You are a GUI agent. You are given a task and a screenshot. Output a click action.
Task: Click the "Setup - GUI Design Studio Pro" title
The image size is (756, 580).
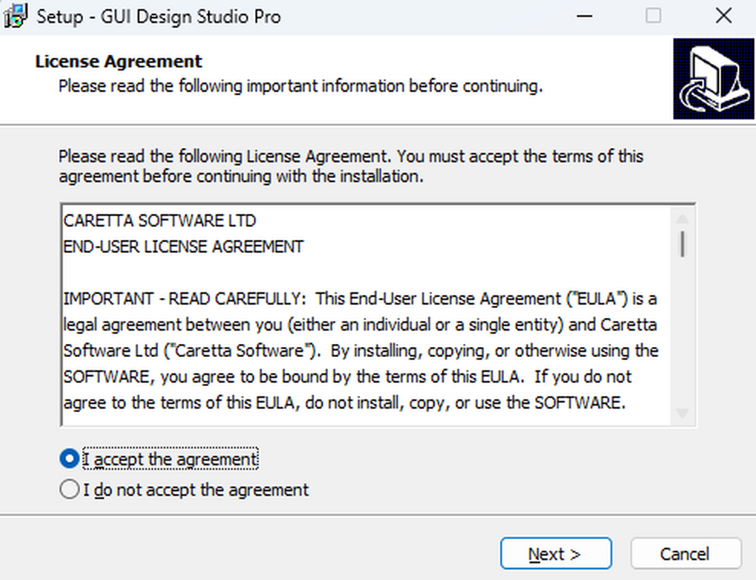(159, 16)
